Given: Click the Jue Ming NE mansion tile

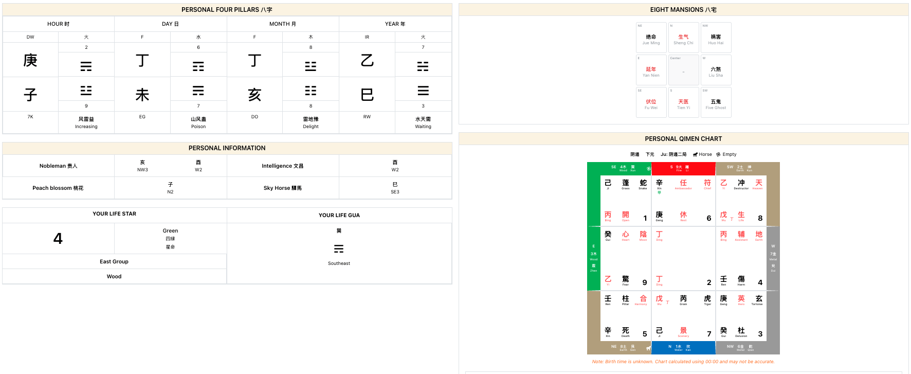Looking at the screenshot, I should 651,38.
